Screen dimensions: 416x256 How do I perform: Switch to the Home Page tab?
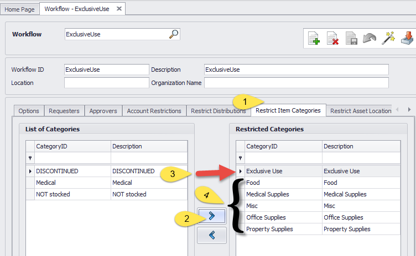point(20,9)
